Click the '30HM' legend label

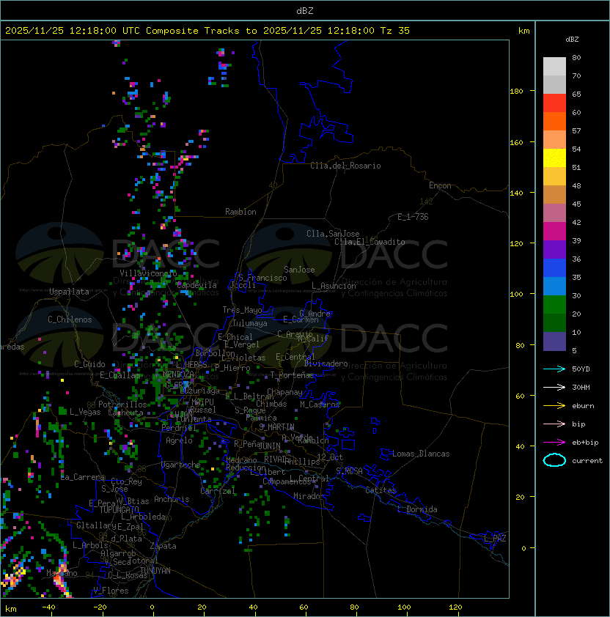click(x=581, y=387)
